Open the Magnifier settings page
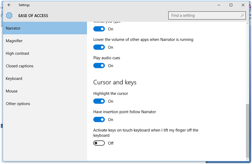Viewport: 252px width, 164px height. coord(14,41)
